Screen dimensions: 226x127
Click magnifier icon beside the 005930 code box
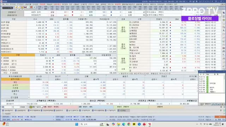pos(28,107)
